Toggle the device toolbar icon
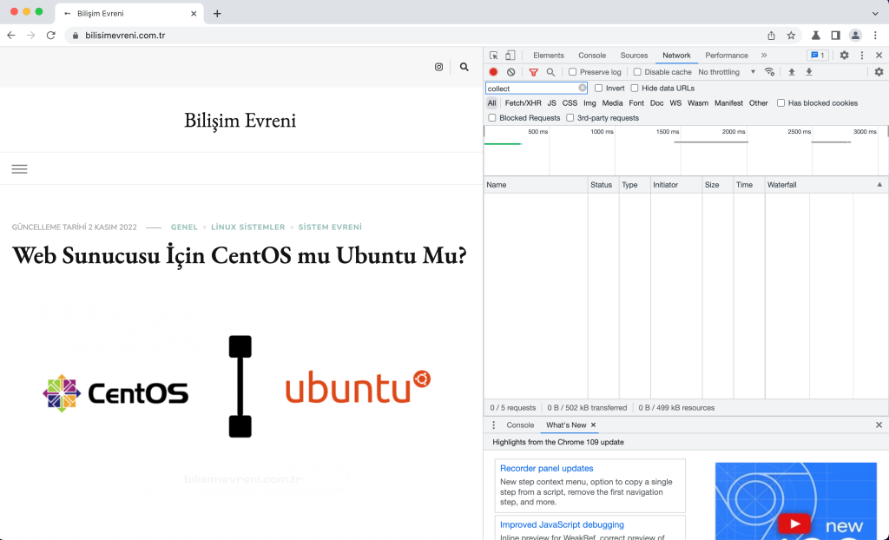This screenshot has width=889, height=540. click(x=510, y=56)
